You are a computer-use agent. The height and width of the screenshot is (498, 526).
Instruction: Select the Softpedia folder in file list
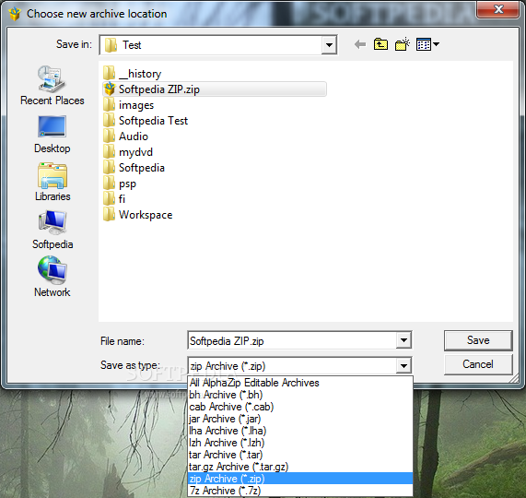click(x=134, y=168)
